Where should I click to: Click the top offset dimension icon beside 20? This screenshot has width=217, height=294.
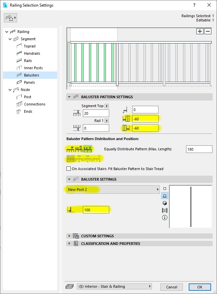click(x=77, y=113)
